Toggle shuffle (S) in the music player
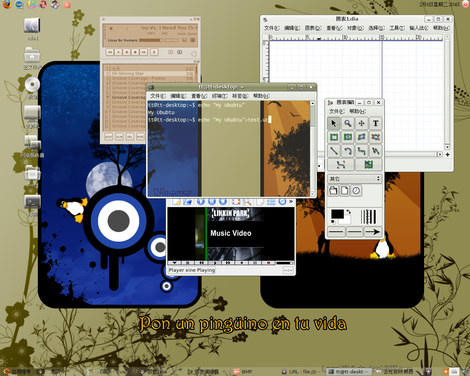Image resolution: width=470 pixels, height=376 pixels. (x=171, y=52)
